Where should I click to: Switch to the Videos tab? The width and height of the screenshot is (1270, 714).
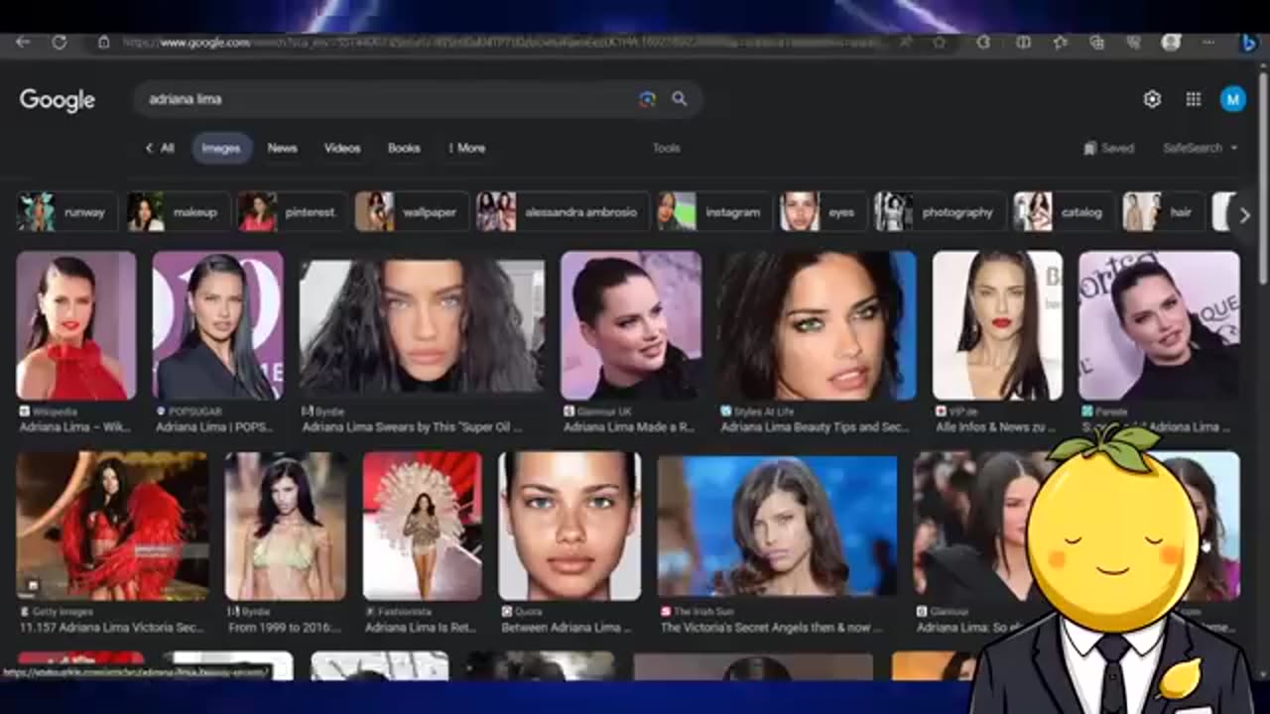342,148
